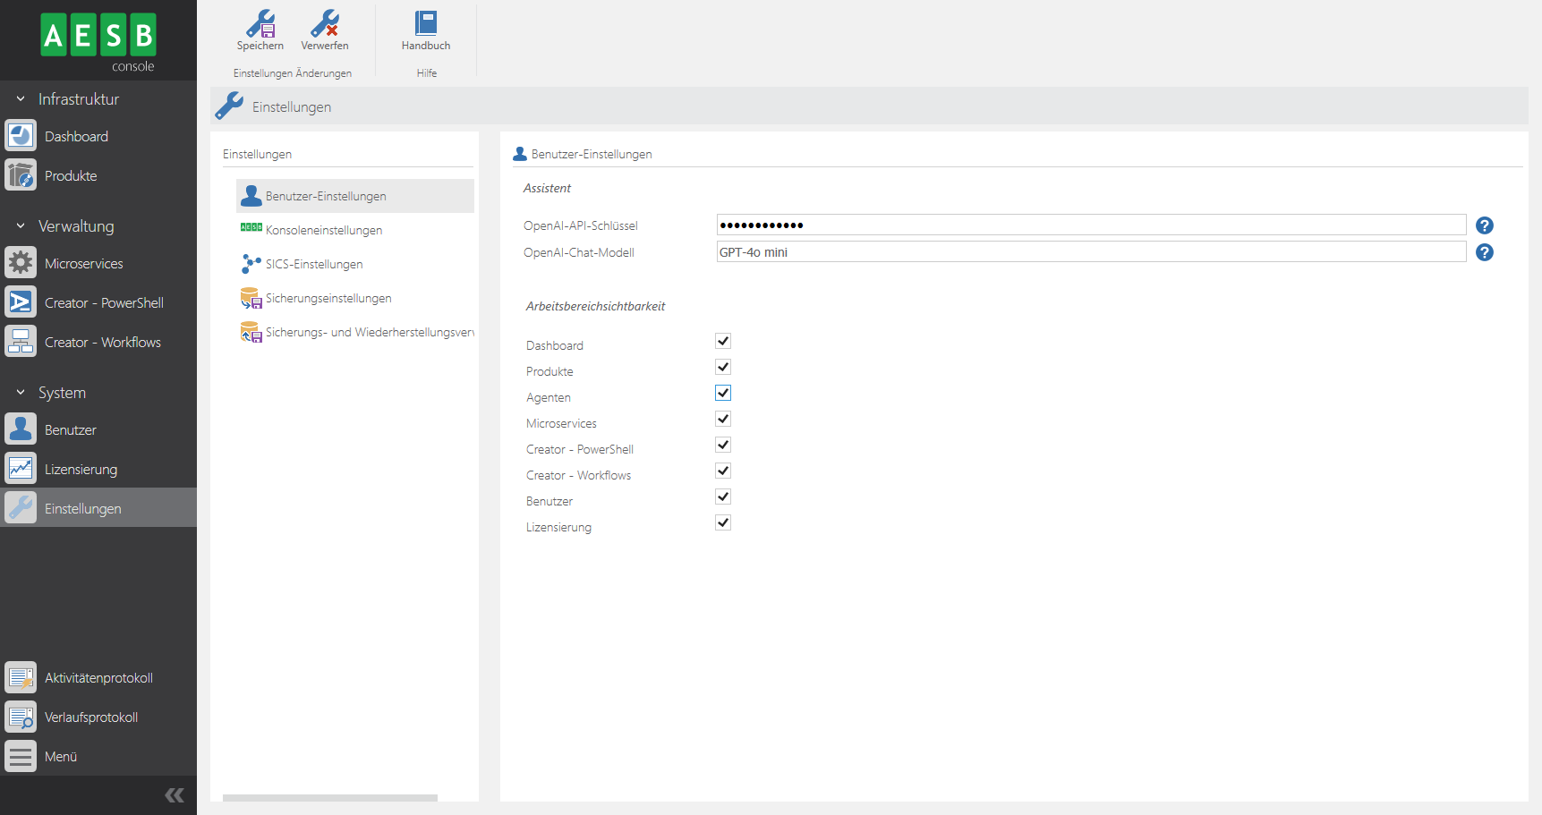
Task: Open the Aktivitätenprotokoll log
Action: coord(98,678)
